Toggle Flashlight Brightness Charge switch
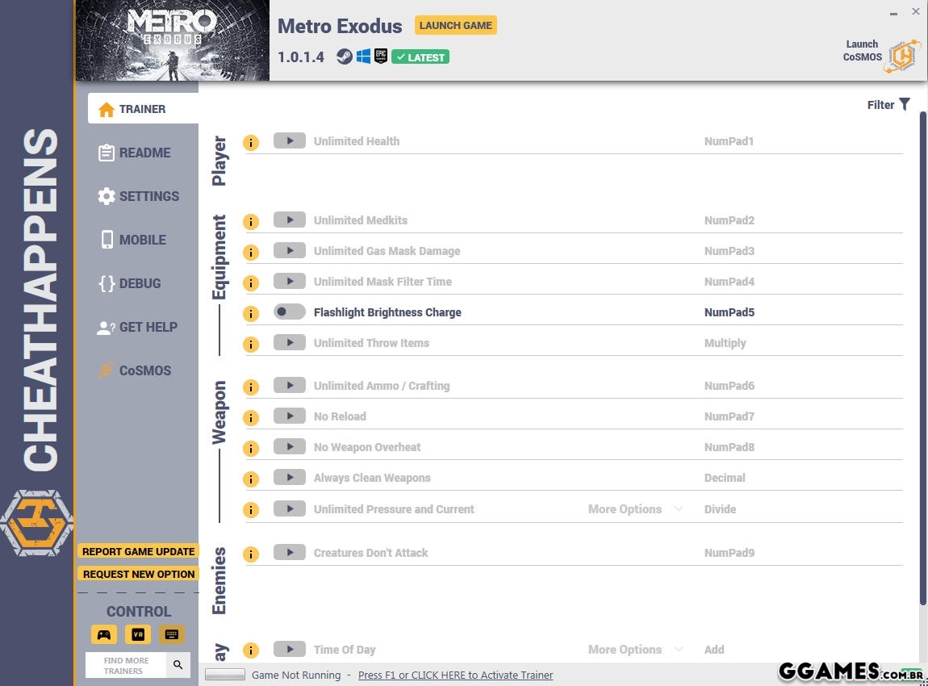This screenshot has height=686, width=928. [x=289, y=312]
